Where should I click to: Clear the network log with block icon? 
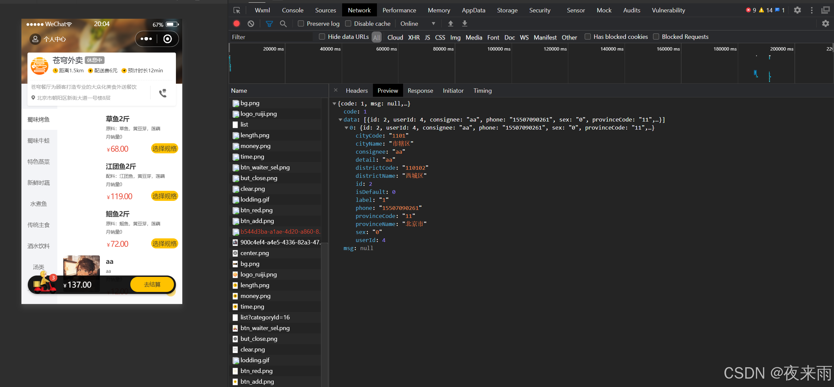click(x=251, y=23)
